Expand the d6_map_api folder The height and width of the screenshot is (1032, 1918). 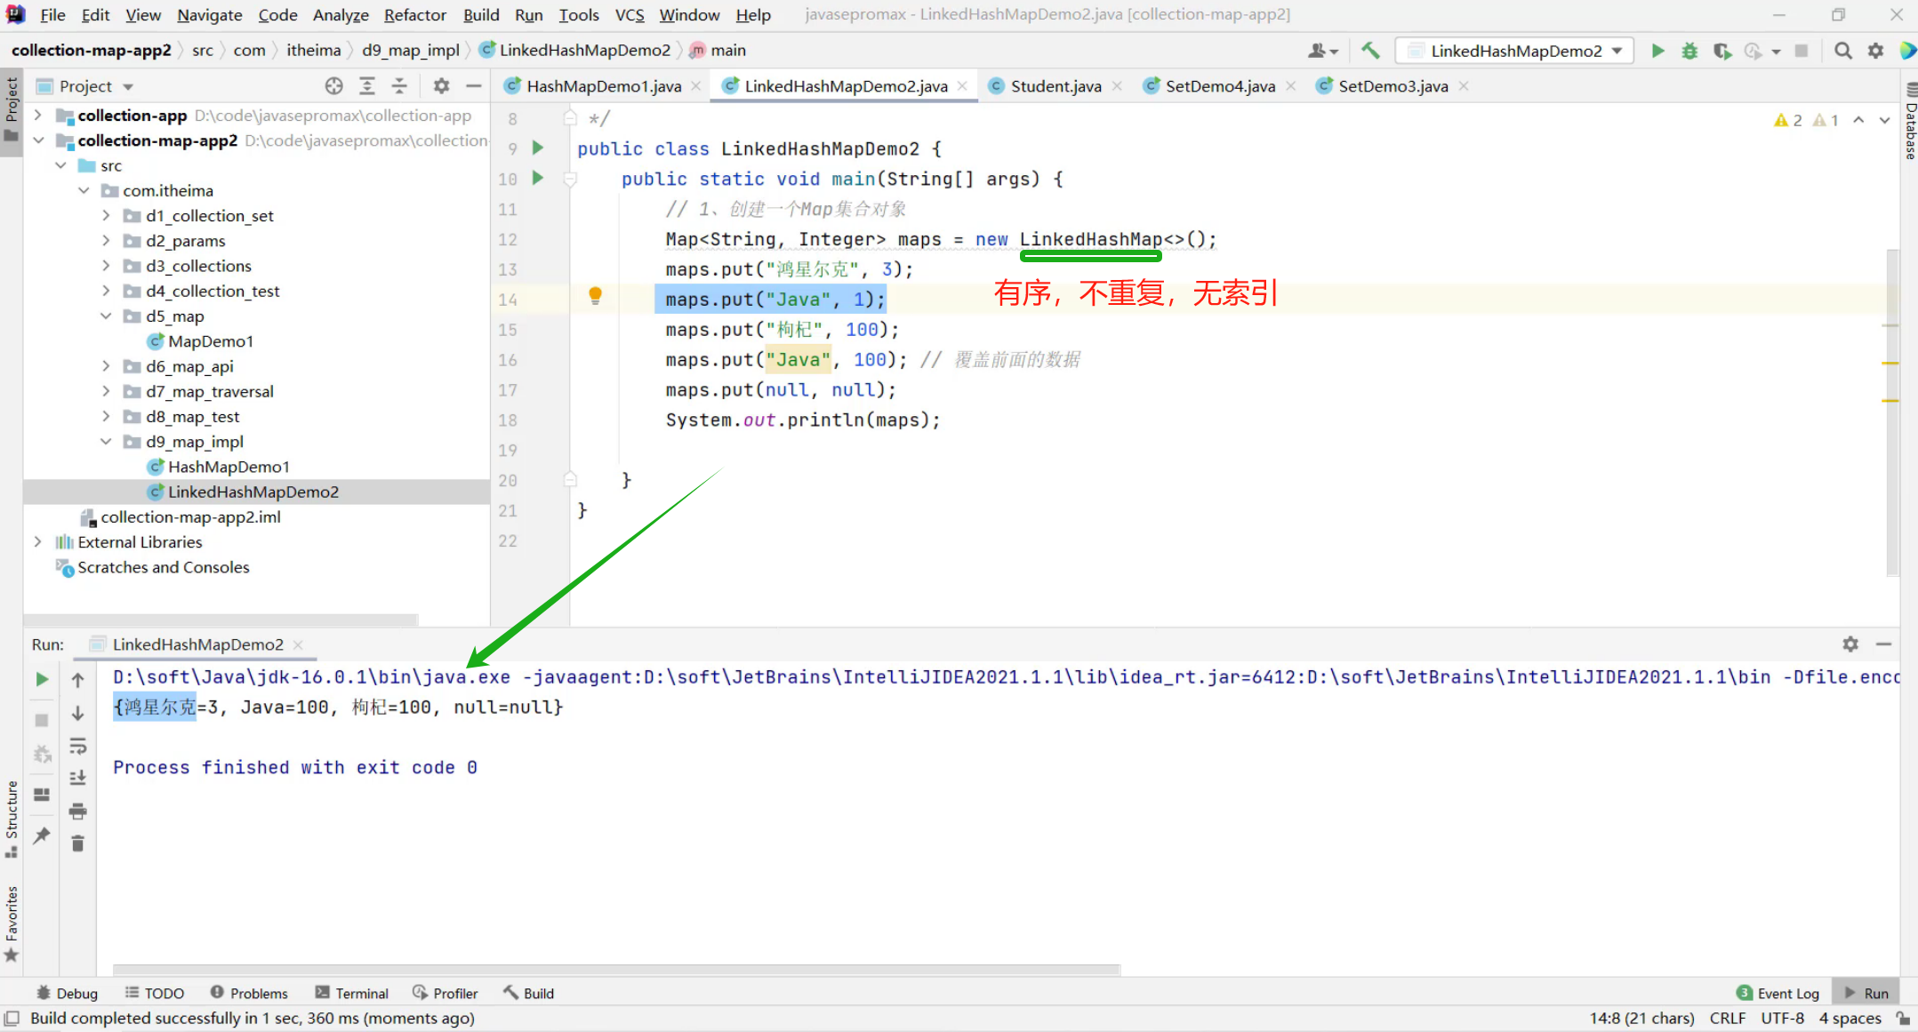pyautogui.click(x=106, y=366)
